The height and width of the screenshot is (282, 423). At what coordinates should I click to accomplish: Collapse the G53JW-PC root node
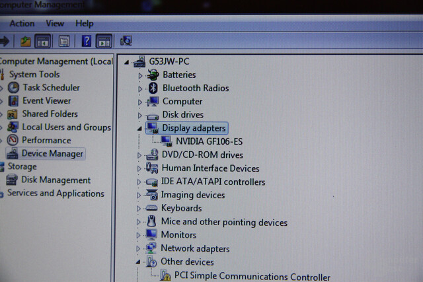(x=126, y=62)
